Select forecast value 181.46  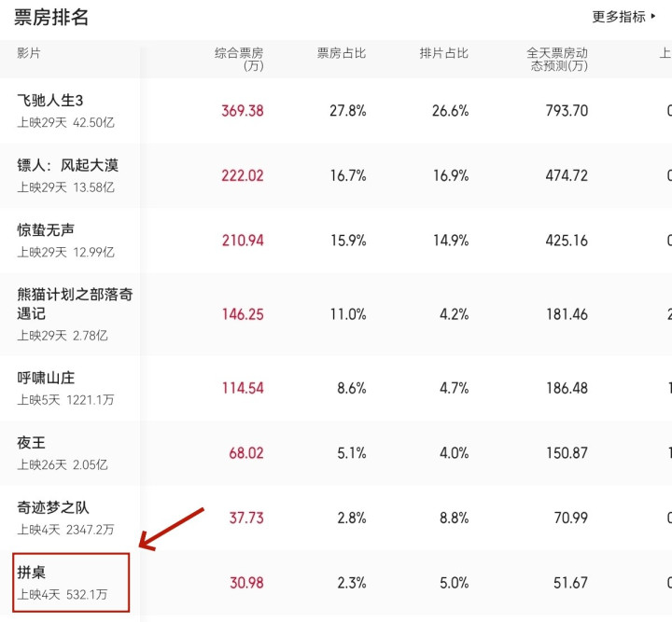[567, 314]
